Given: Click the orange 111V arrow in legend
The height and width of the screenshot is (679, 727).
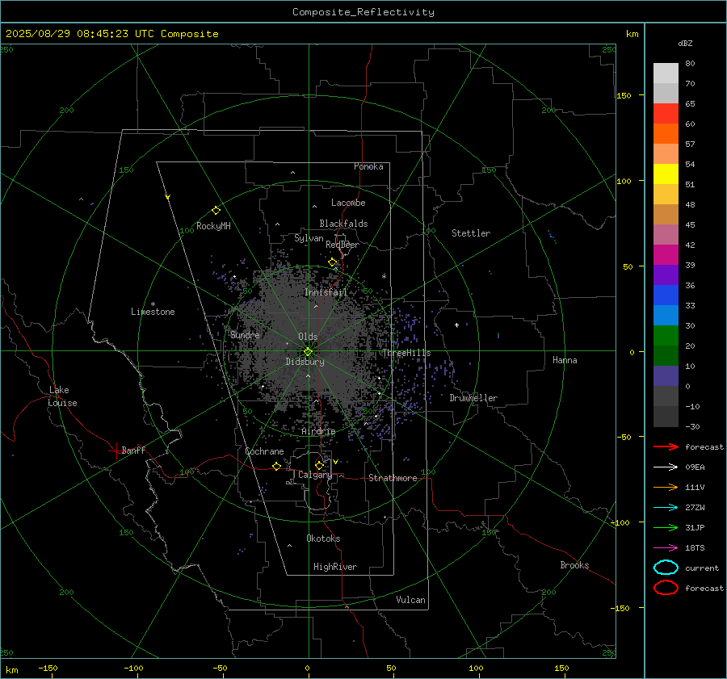Looking at the screenshot, I should [x=666, y=487].
